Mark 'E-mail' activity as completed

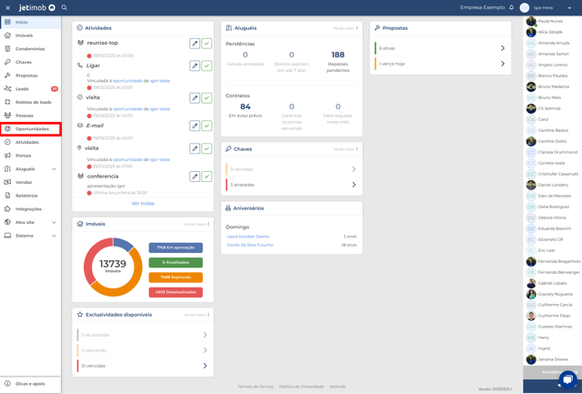pyautogui.click(x=206, y=126)
